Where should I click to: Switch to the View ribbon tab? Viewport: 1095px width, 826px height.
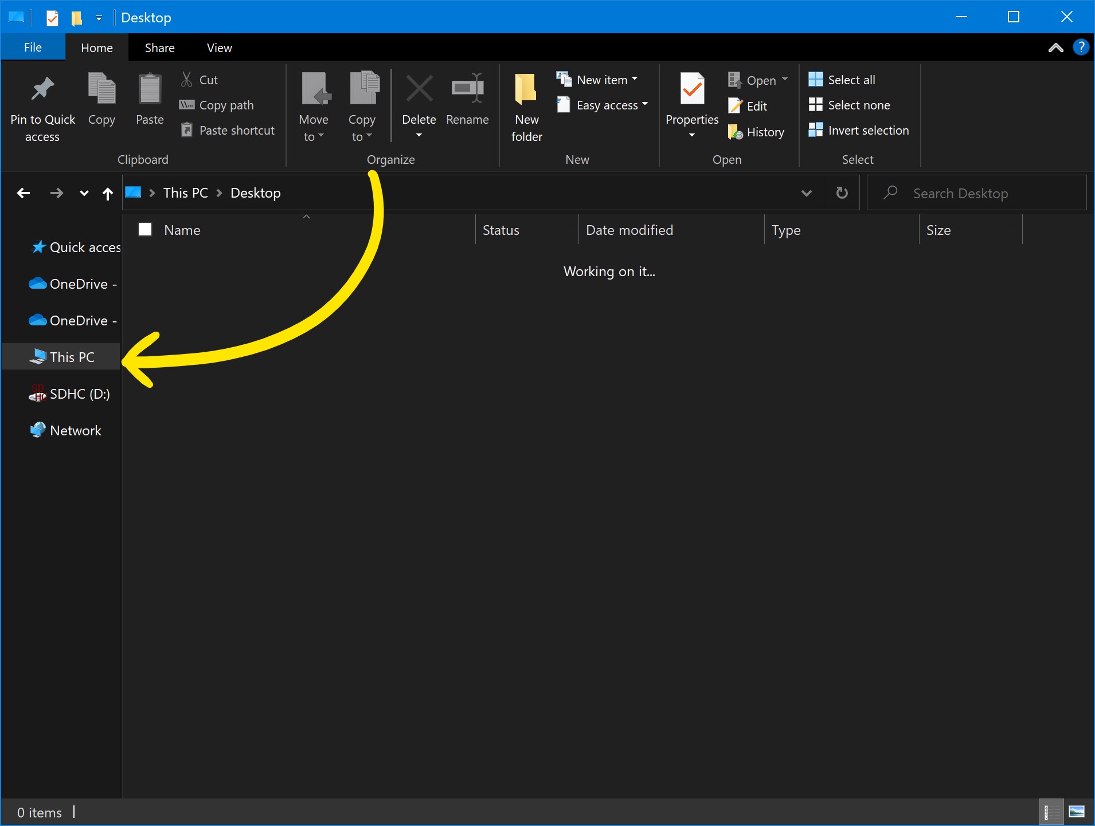[x=219, y=48]
